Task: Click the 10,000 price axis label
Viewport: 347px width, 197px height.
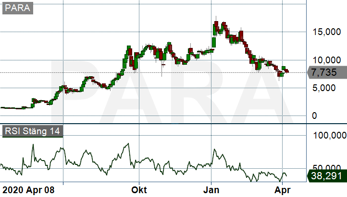Action: 327,60
